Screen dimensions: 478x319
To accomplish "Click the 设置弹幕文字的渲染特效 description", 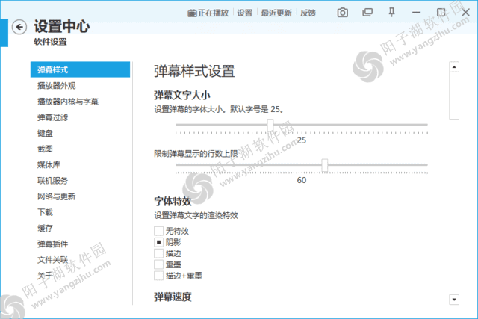I will pyautogui.click(x=196, y=215).
